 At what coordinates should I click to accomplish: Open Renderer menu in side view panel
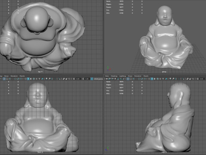pyautogui.click(x=138, y=76)
